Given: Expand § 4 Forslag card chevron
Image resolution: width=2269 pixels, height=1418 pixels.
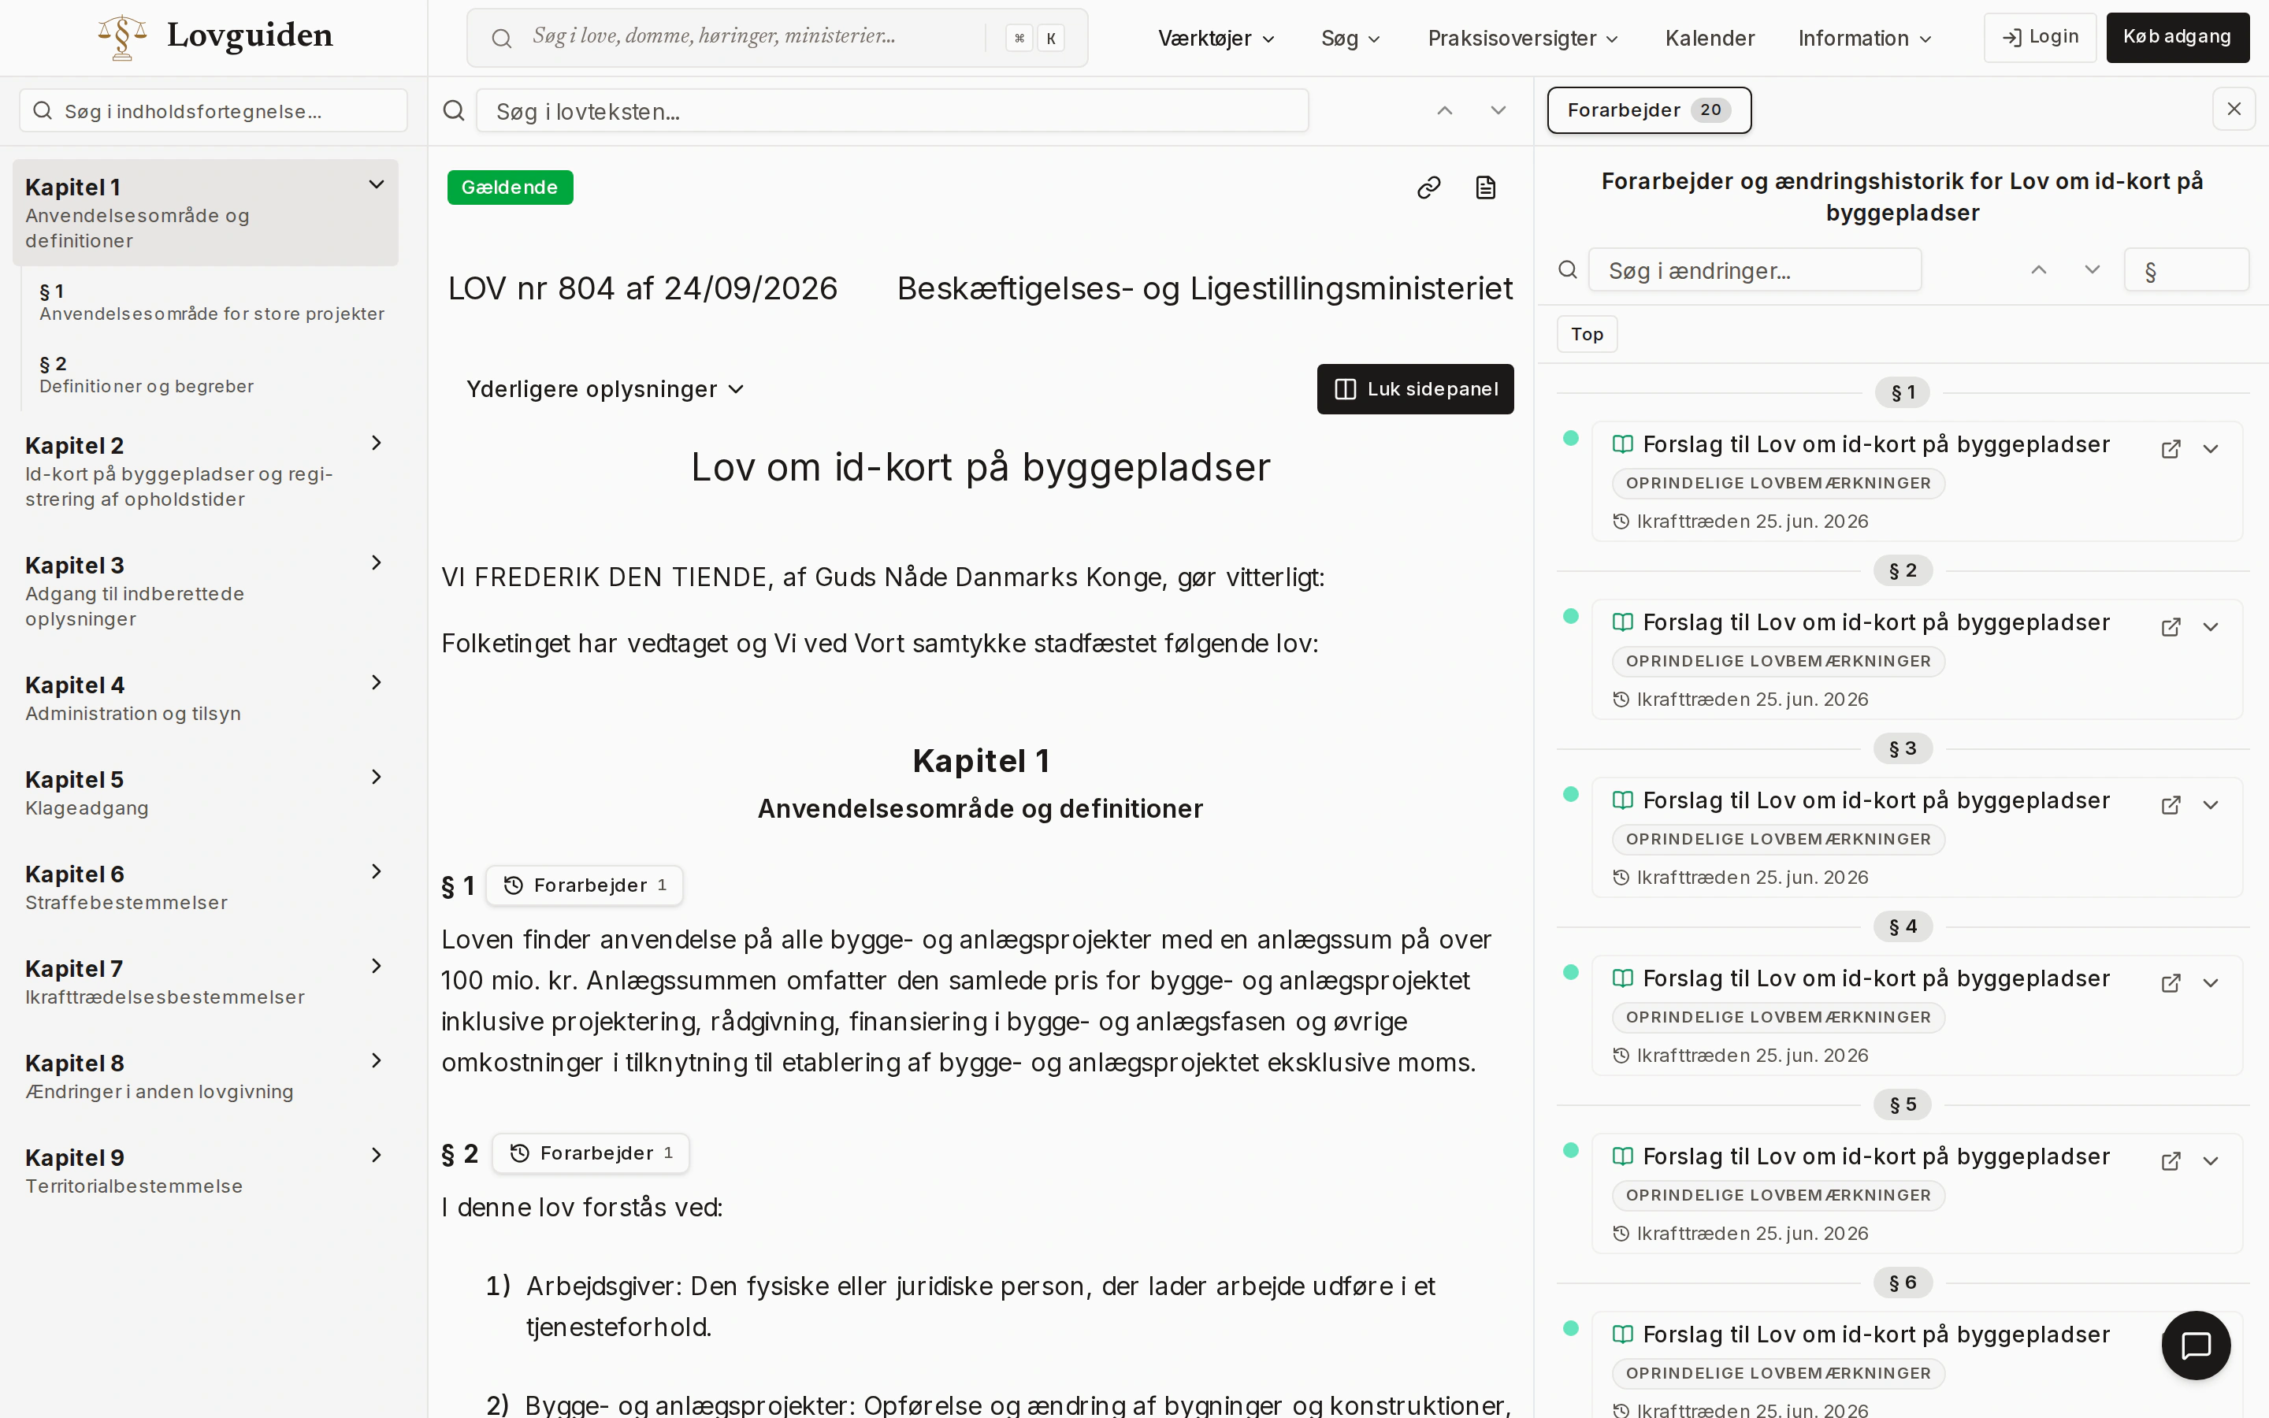Looking at the screenshot, I should coord(2211,984).
